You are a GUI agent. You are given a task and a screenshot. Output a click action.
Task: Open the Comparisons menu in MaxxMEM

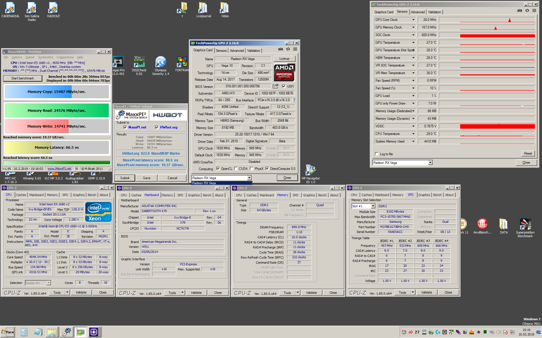click(x=65, y=57)
